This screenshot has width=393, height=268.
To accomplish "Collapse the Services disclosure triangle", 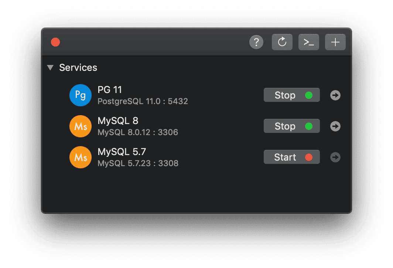I will tap(50, 68).
